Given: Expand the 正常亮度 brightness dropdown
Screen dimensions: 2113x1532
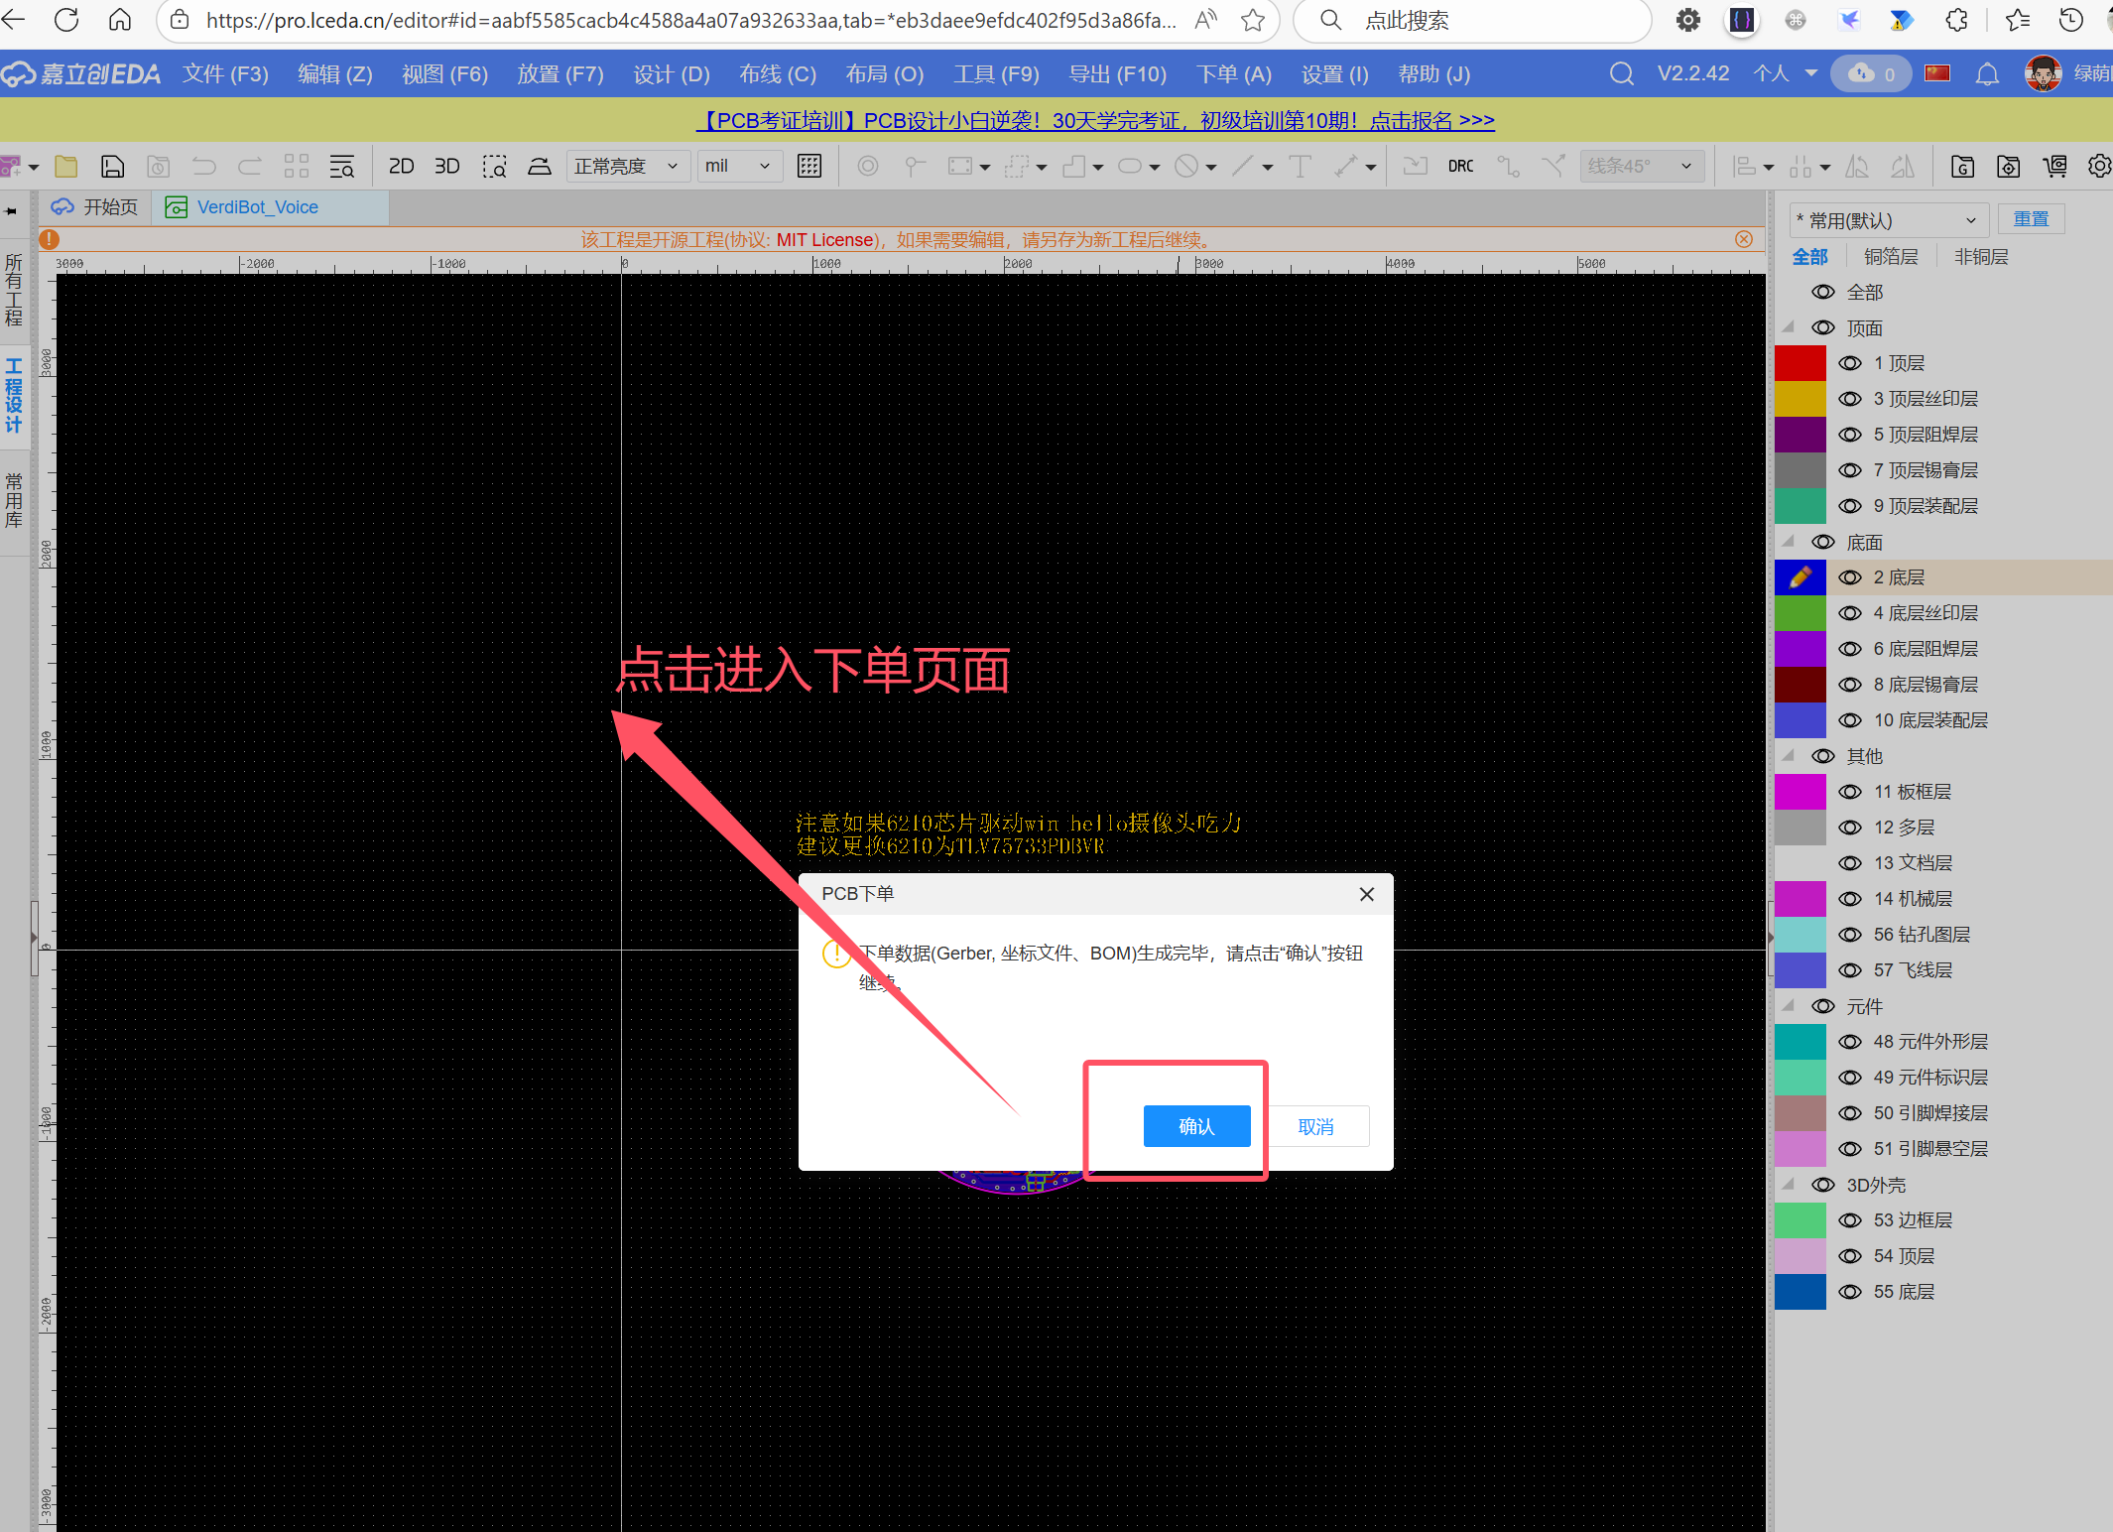Looking at the screenshot, I should click(x=627, y=166).
